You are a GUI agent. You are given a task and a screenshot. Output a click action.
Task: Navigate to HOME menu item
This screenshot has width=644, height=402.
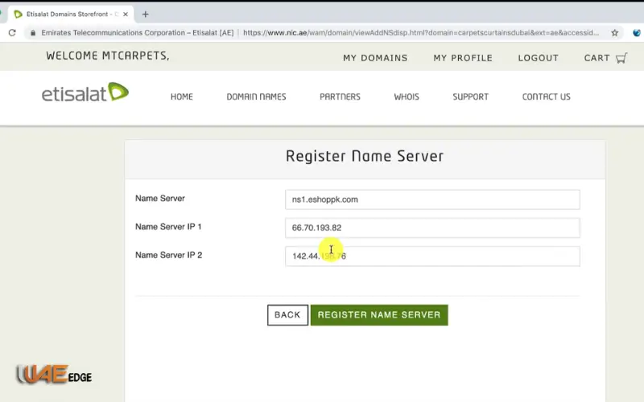(x=182, y=96)
